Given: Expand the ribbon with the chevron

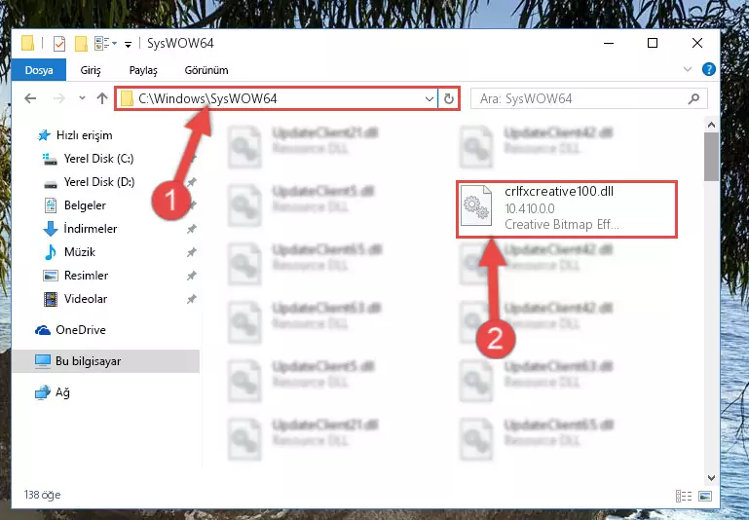Looking at the screenshot, I should (x=688, y=69).
